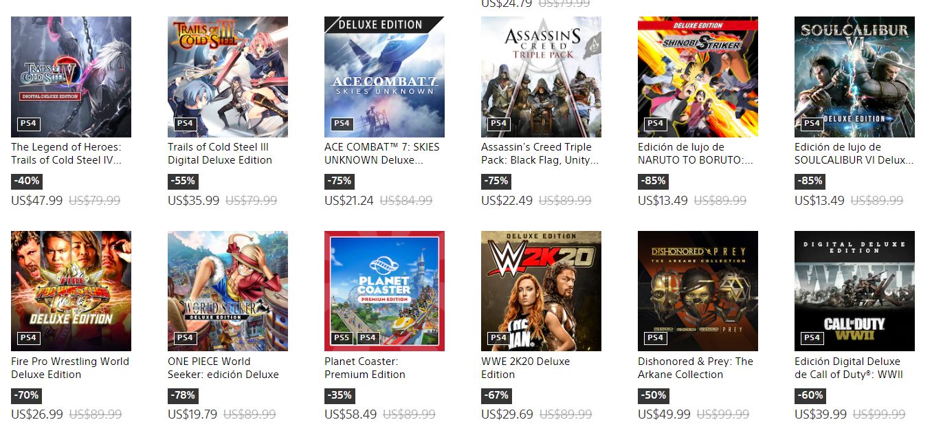Click the -40% discount tag for Trails IV
This screenshot has height=433, width=932.
coord(26,181)
